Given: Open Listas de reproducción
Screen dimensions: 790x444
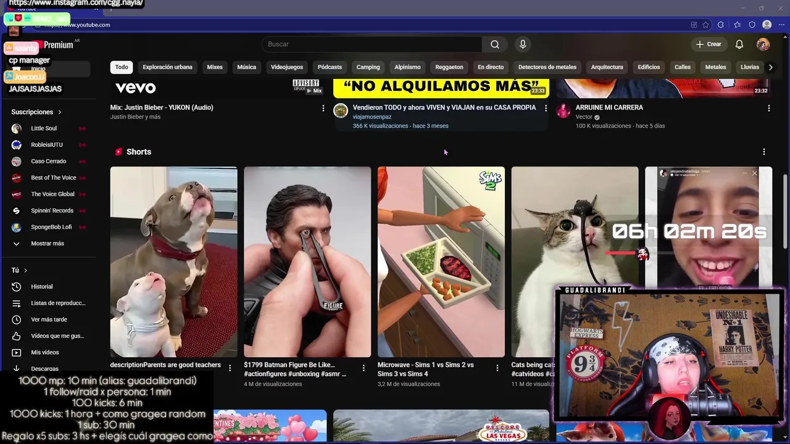Looking at the screenshot, I should tap(49, 303).
